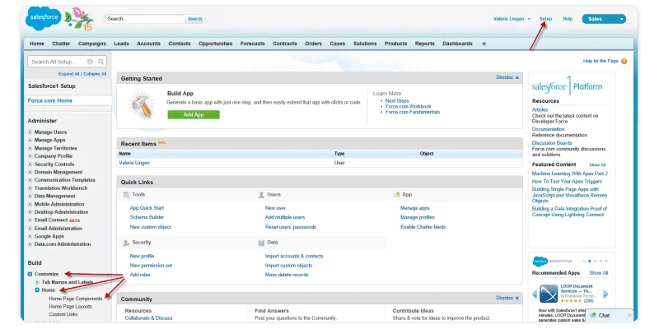The image size is (659, 329).
Task: Click the Manage profiles link
Action: [418, 217]
